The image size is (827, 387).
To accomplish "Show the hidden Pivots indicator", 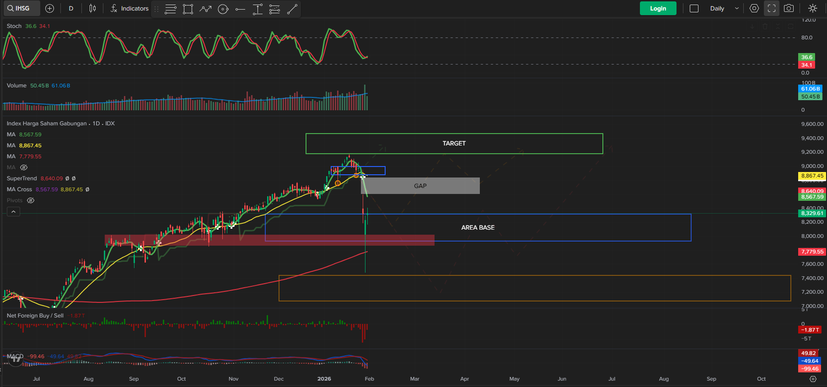I will (31, 200).
